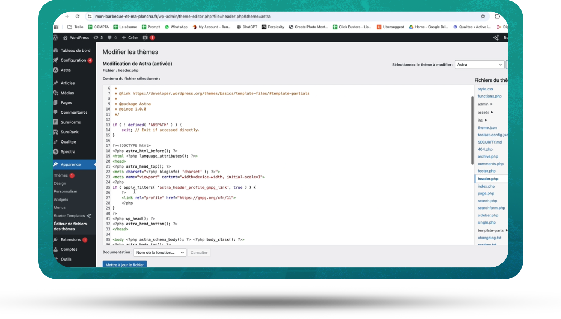Image resolution: width=561 pixels, height=319 pixels.
Task: Open functions.php from the theme files list
Action: point(489,96)
